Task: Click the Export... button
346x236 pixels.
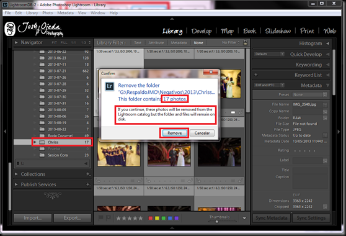Action: click(x=72, y=218)
